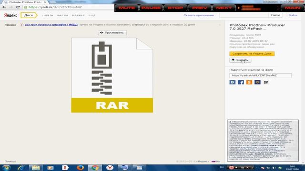
Task: Open Почта in Yandex header
Action: tap(48, 15)
